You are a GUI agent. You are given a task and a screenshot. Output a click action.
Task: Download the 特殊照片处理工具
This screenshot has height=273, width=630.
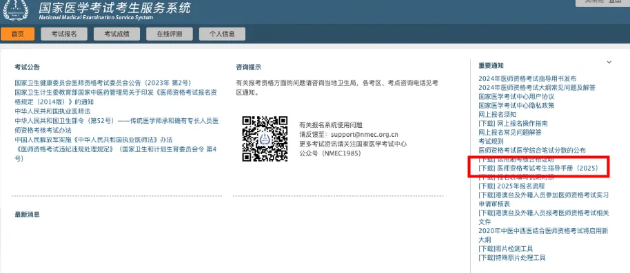pyautogui.click(x=512, y=258)
